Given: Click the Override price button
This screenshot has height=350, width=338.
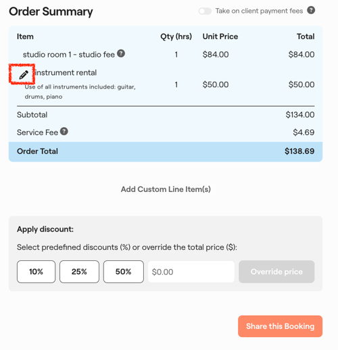Looking at the screenshot, I should pos(276,272).
